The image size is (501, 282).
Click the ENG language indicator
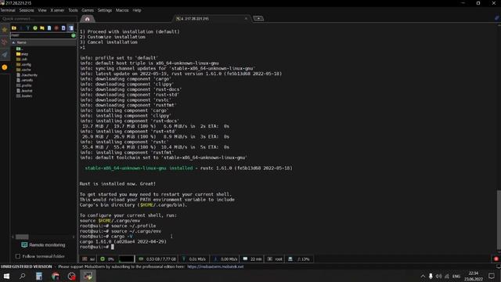456,276
